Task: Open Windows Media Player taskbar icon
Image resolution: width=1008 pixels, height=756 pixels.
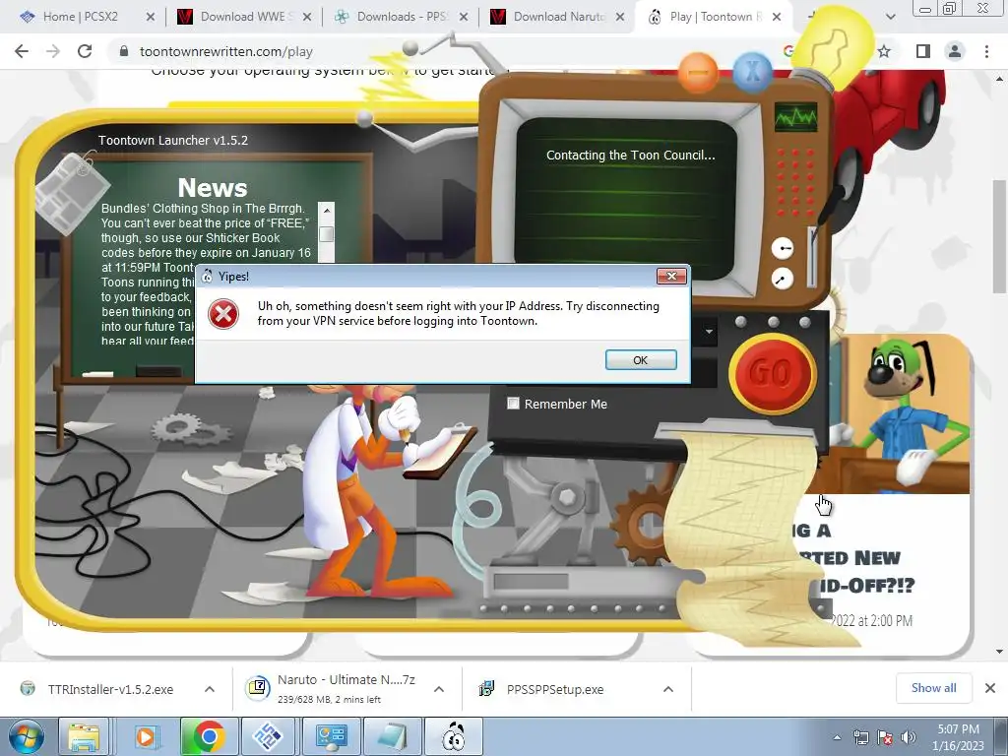Action: tap(146, 736)
